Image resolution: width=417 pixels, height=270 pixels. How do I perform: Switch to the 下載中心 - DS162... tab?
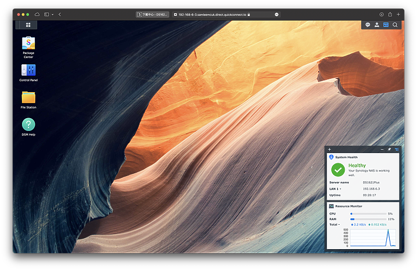152,14
